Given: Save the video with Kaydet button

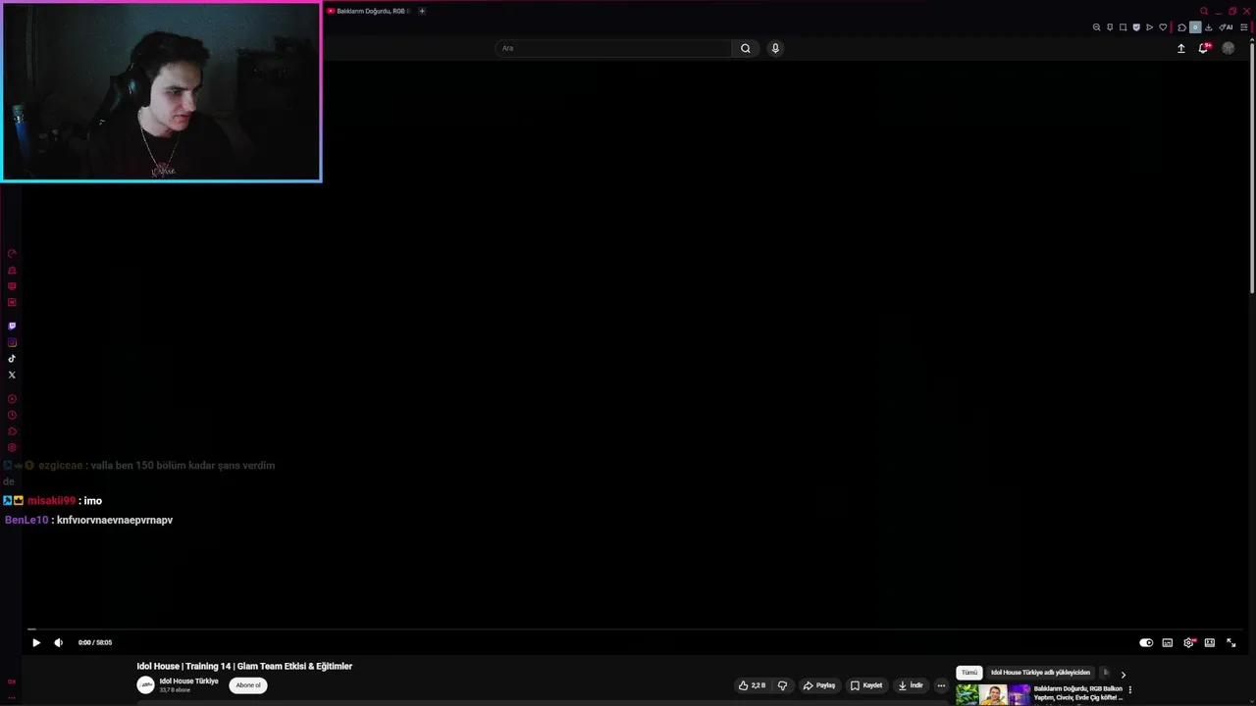Looking at the screenshot, I should (x=866, y=685).
